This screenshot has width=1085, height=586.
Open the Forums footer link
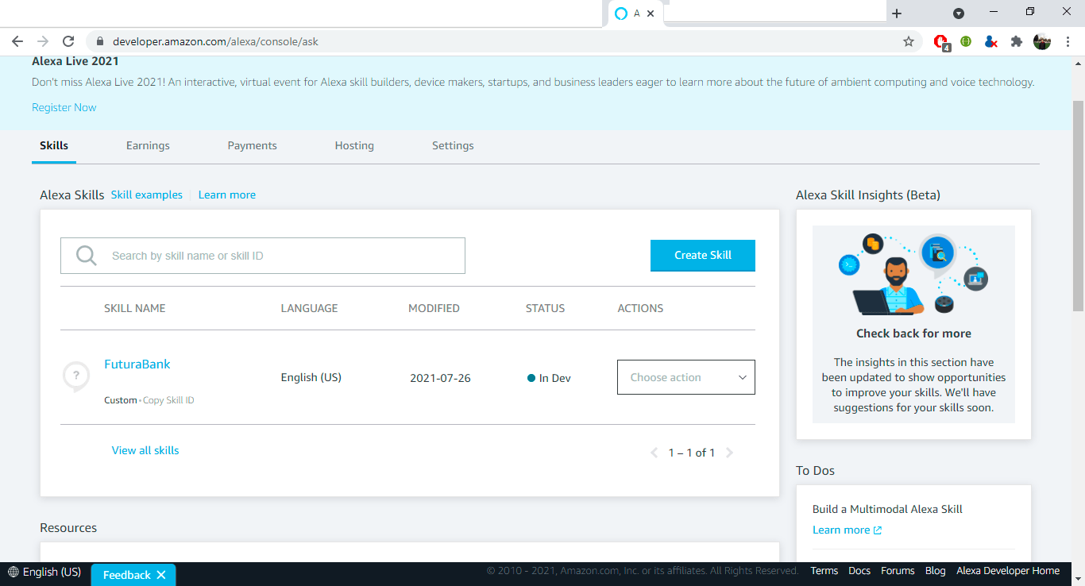[898, 570]
